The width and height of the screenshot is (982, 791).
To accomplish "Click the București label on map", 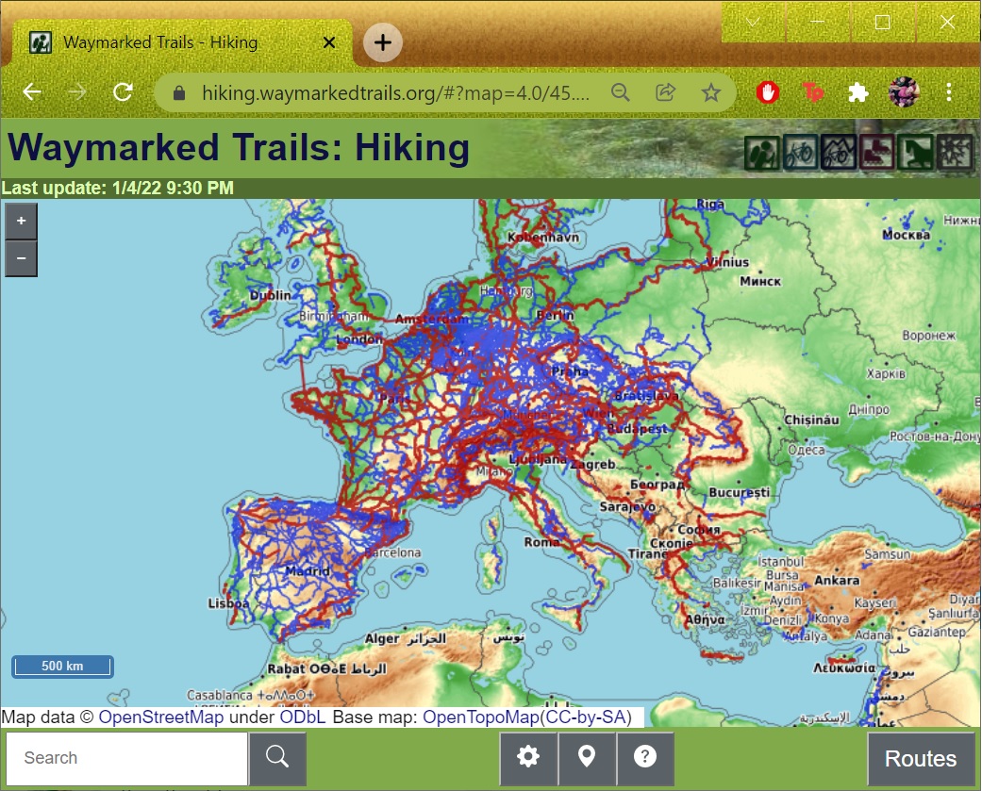I will pyautogui.click(x=739, y=493).
